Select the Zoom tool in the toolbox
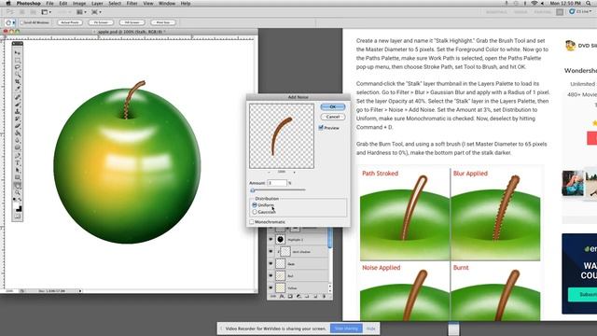This screenshot has width=597, height=336. (17, 192)
